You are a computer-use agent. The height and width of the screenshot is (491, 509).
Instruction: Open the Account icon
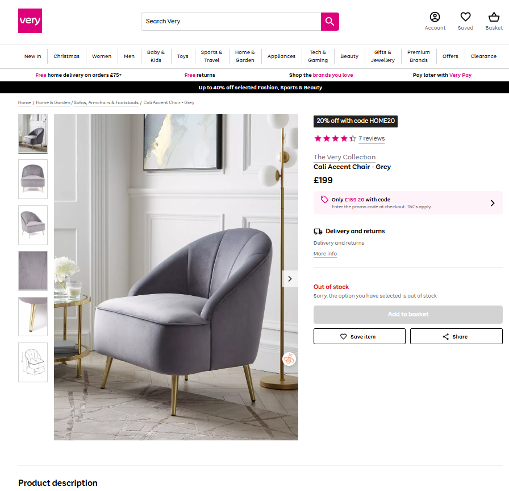tap(435, 21)
